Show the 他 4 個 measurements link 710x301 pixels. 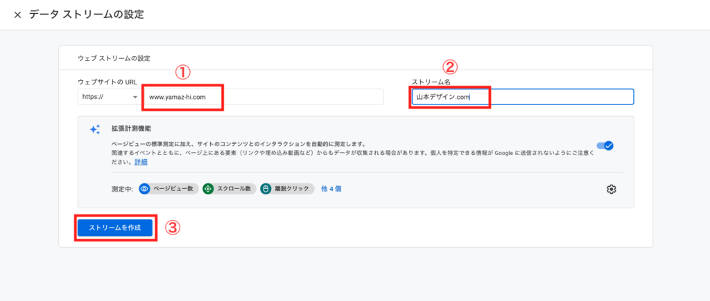(x=331, y=189)
